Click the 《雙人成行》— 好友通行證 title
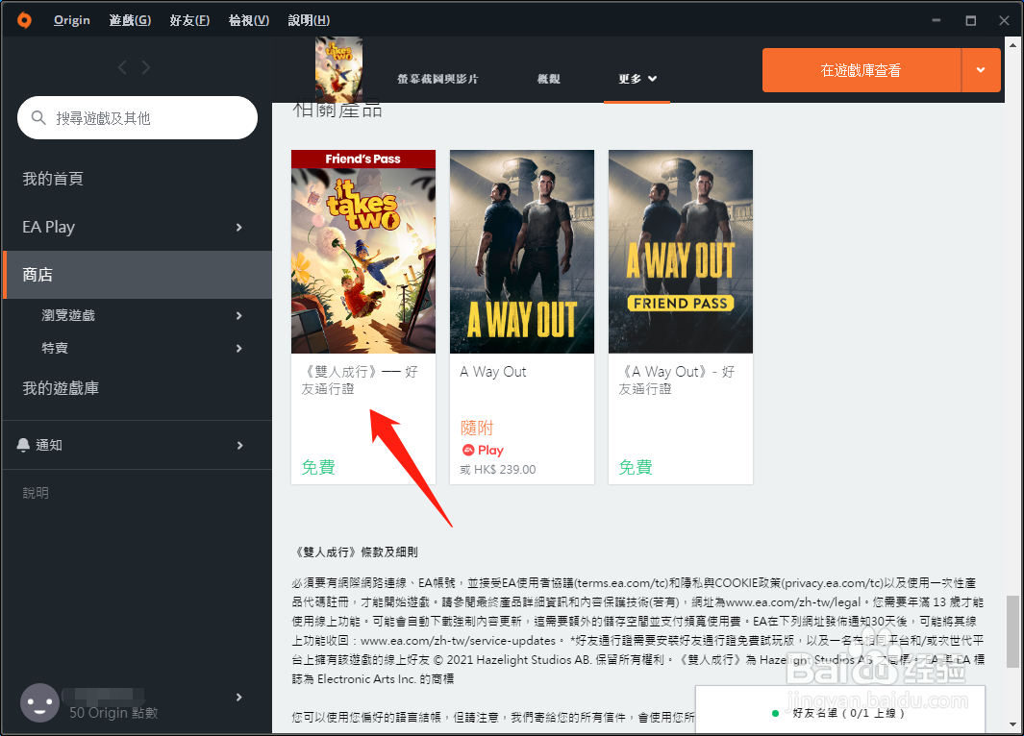Image resolution: width=1024 pixels, height=736 pixels. click(x=360, y=380)
